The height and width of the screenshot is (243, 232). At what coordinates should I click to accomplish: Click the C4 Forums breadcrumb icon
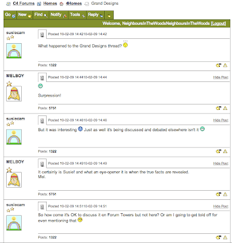point(8,4)
